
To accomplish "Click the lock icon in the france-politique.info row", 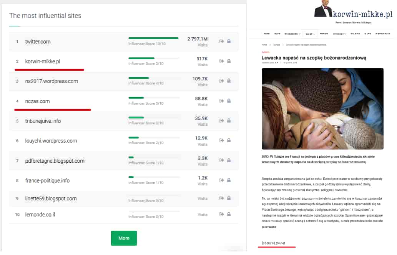I will [229, 180].
